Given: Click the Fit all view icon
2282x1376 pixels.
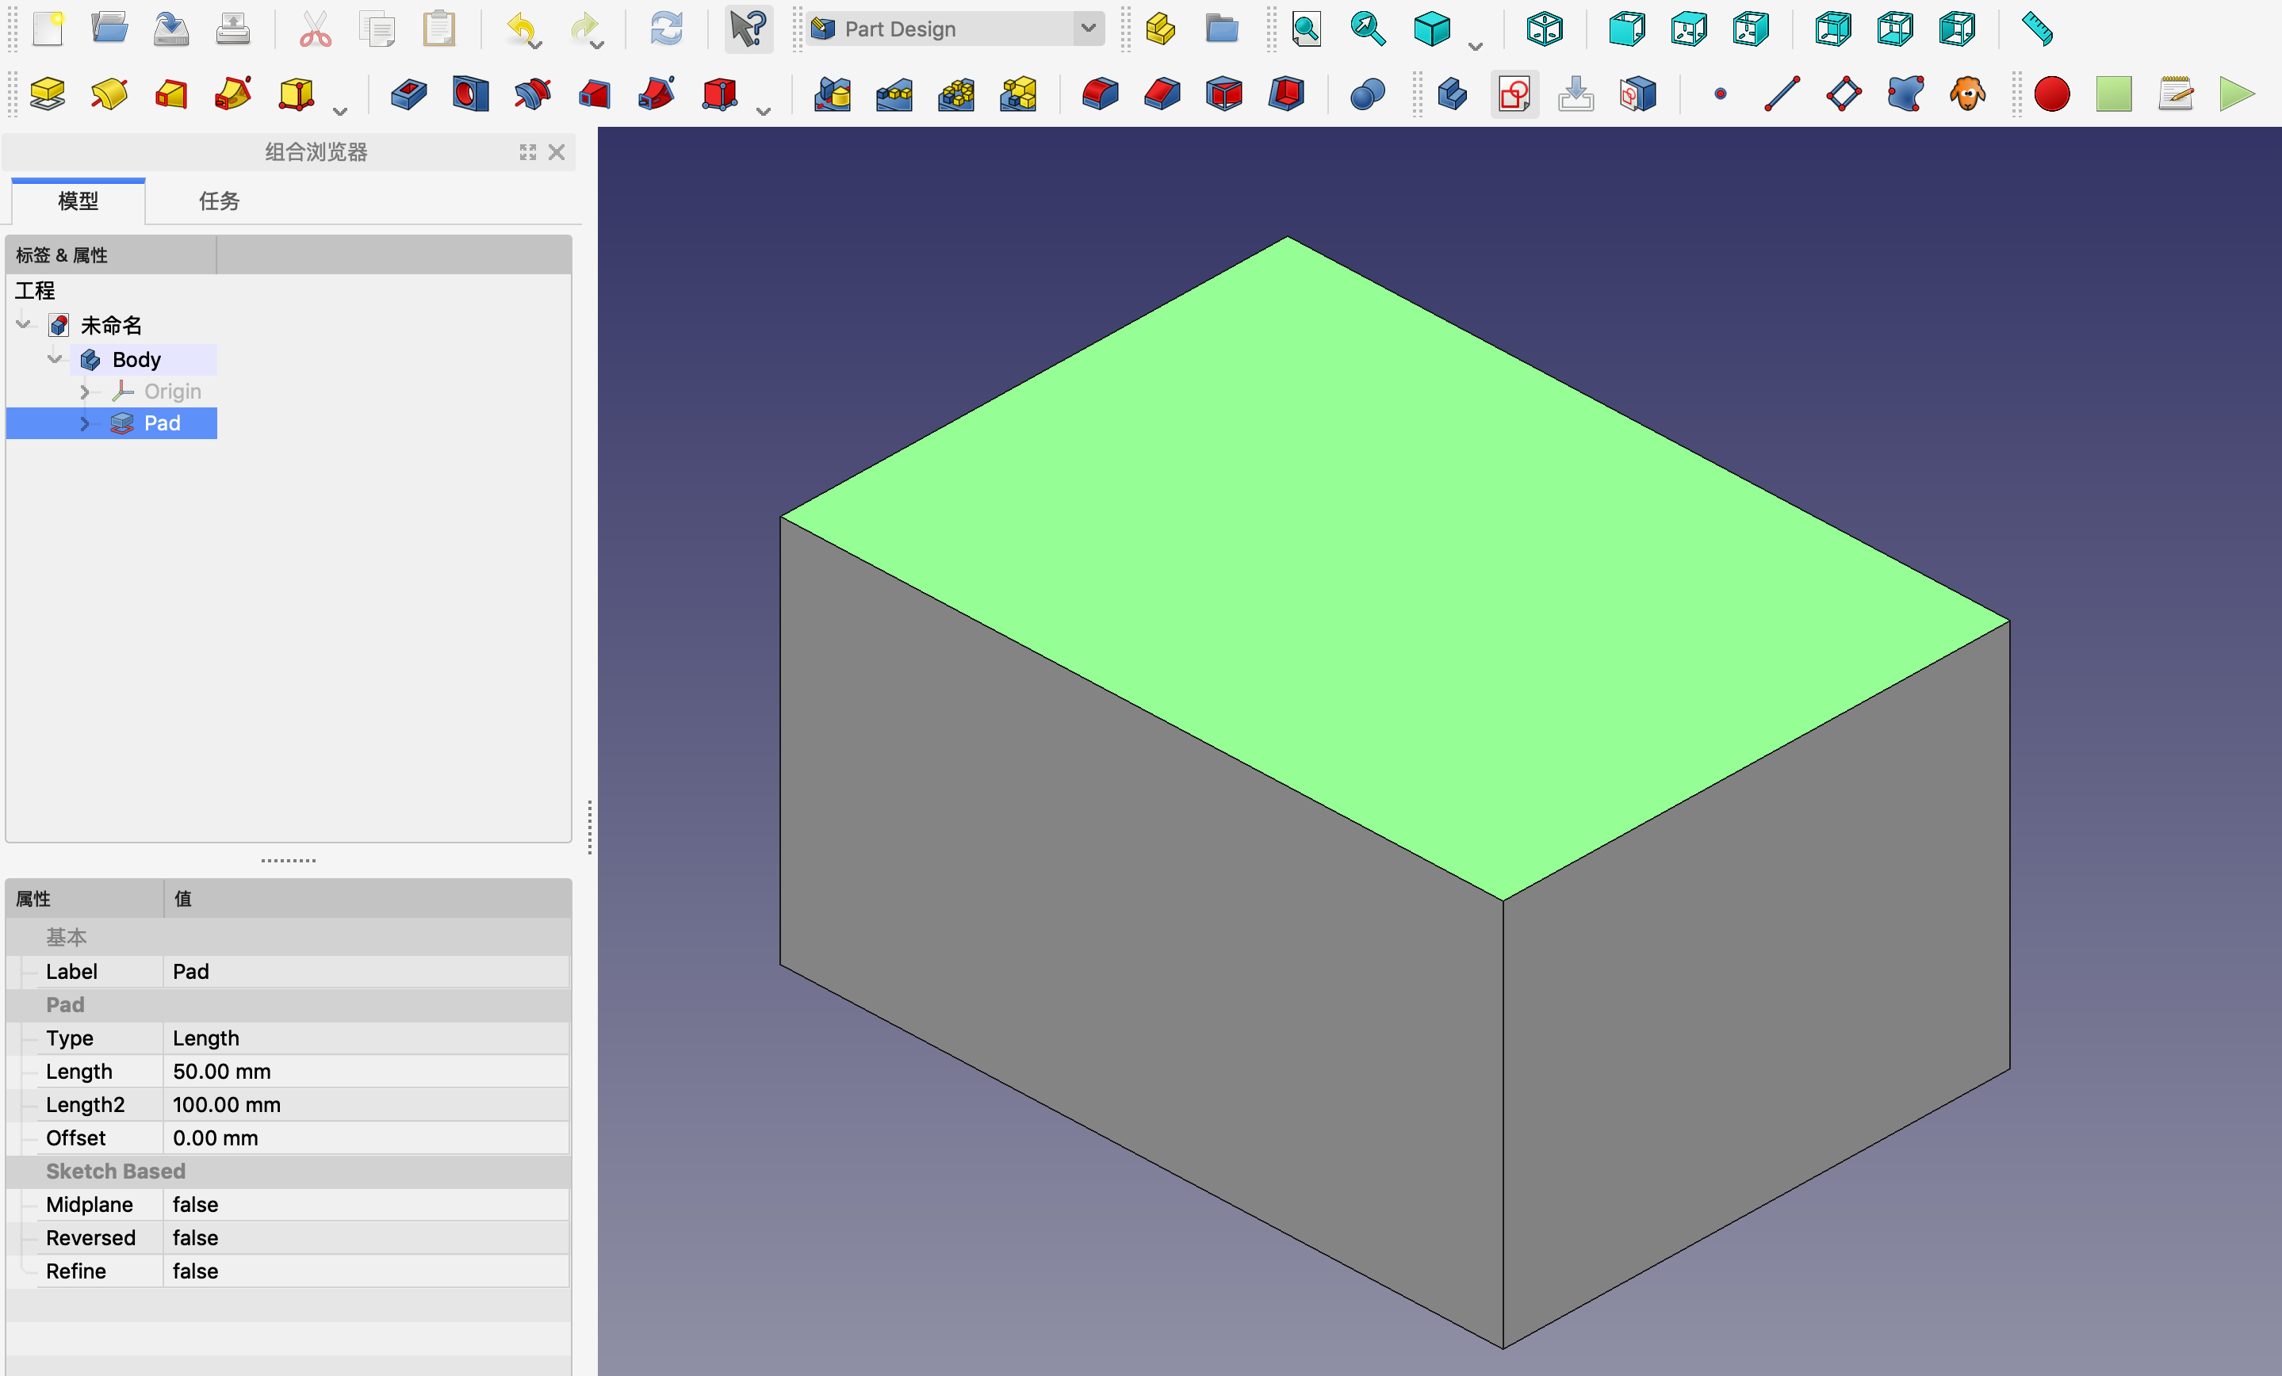Looking at the screenshot, I should pos(1306,29).
